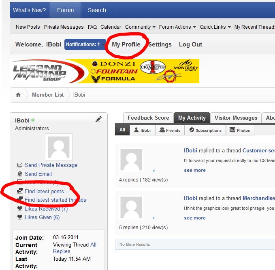Open the Quick Links dropdown
This screenshot has height=270, width=275.
coord(215,27)
